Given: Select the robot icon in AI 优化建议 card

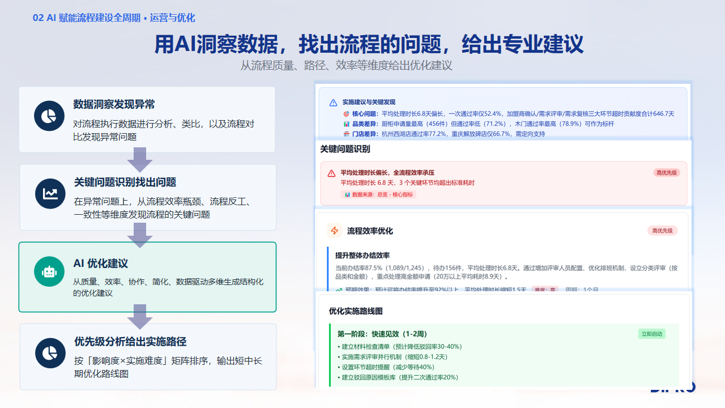Looking at the screenshot, I should pyautogui.click(x=49, y=271).
